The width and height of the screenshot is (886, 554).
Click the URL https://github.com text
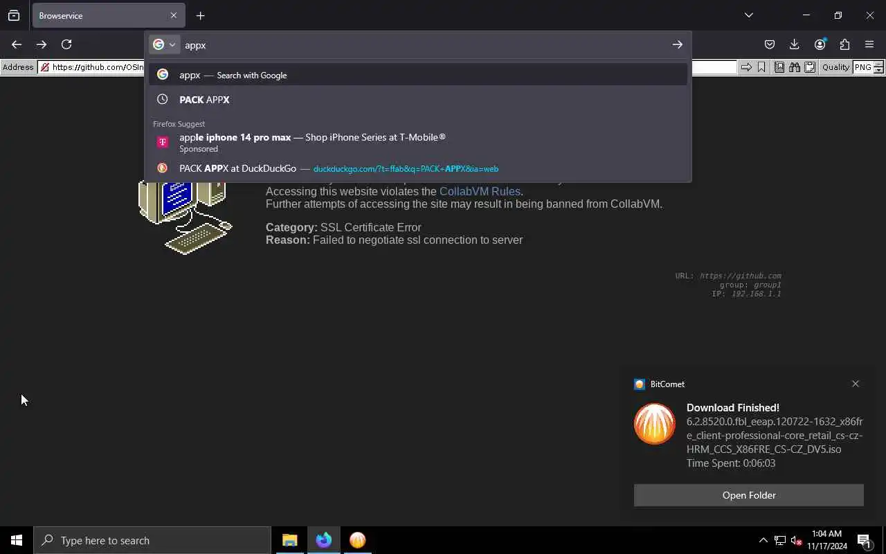tap(740, 276)
